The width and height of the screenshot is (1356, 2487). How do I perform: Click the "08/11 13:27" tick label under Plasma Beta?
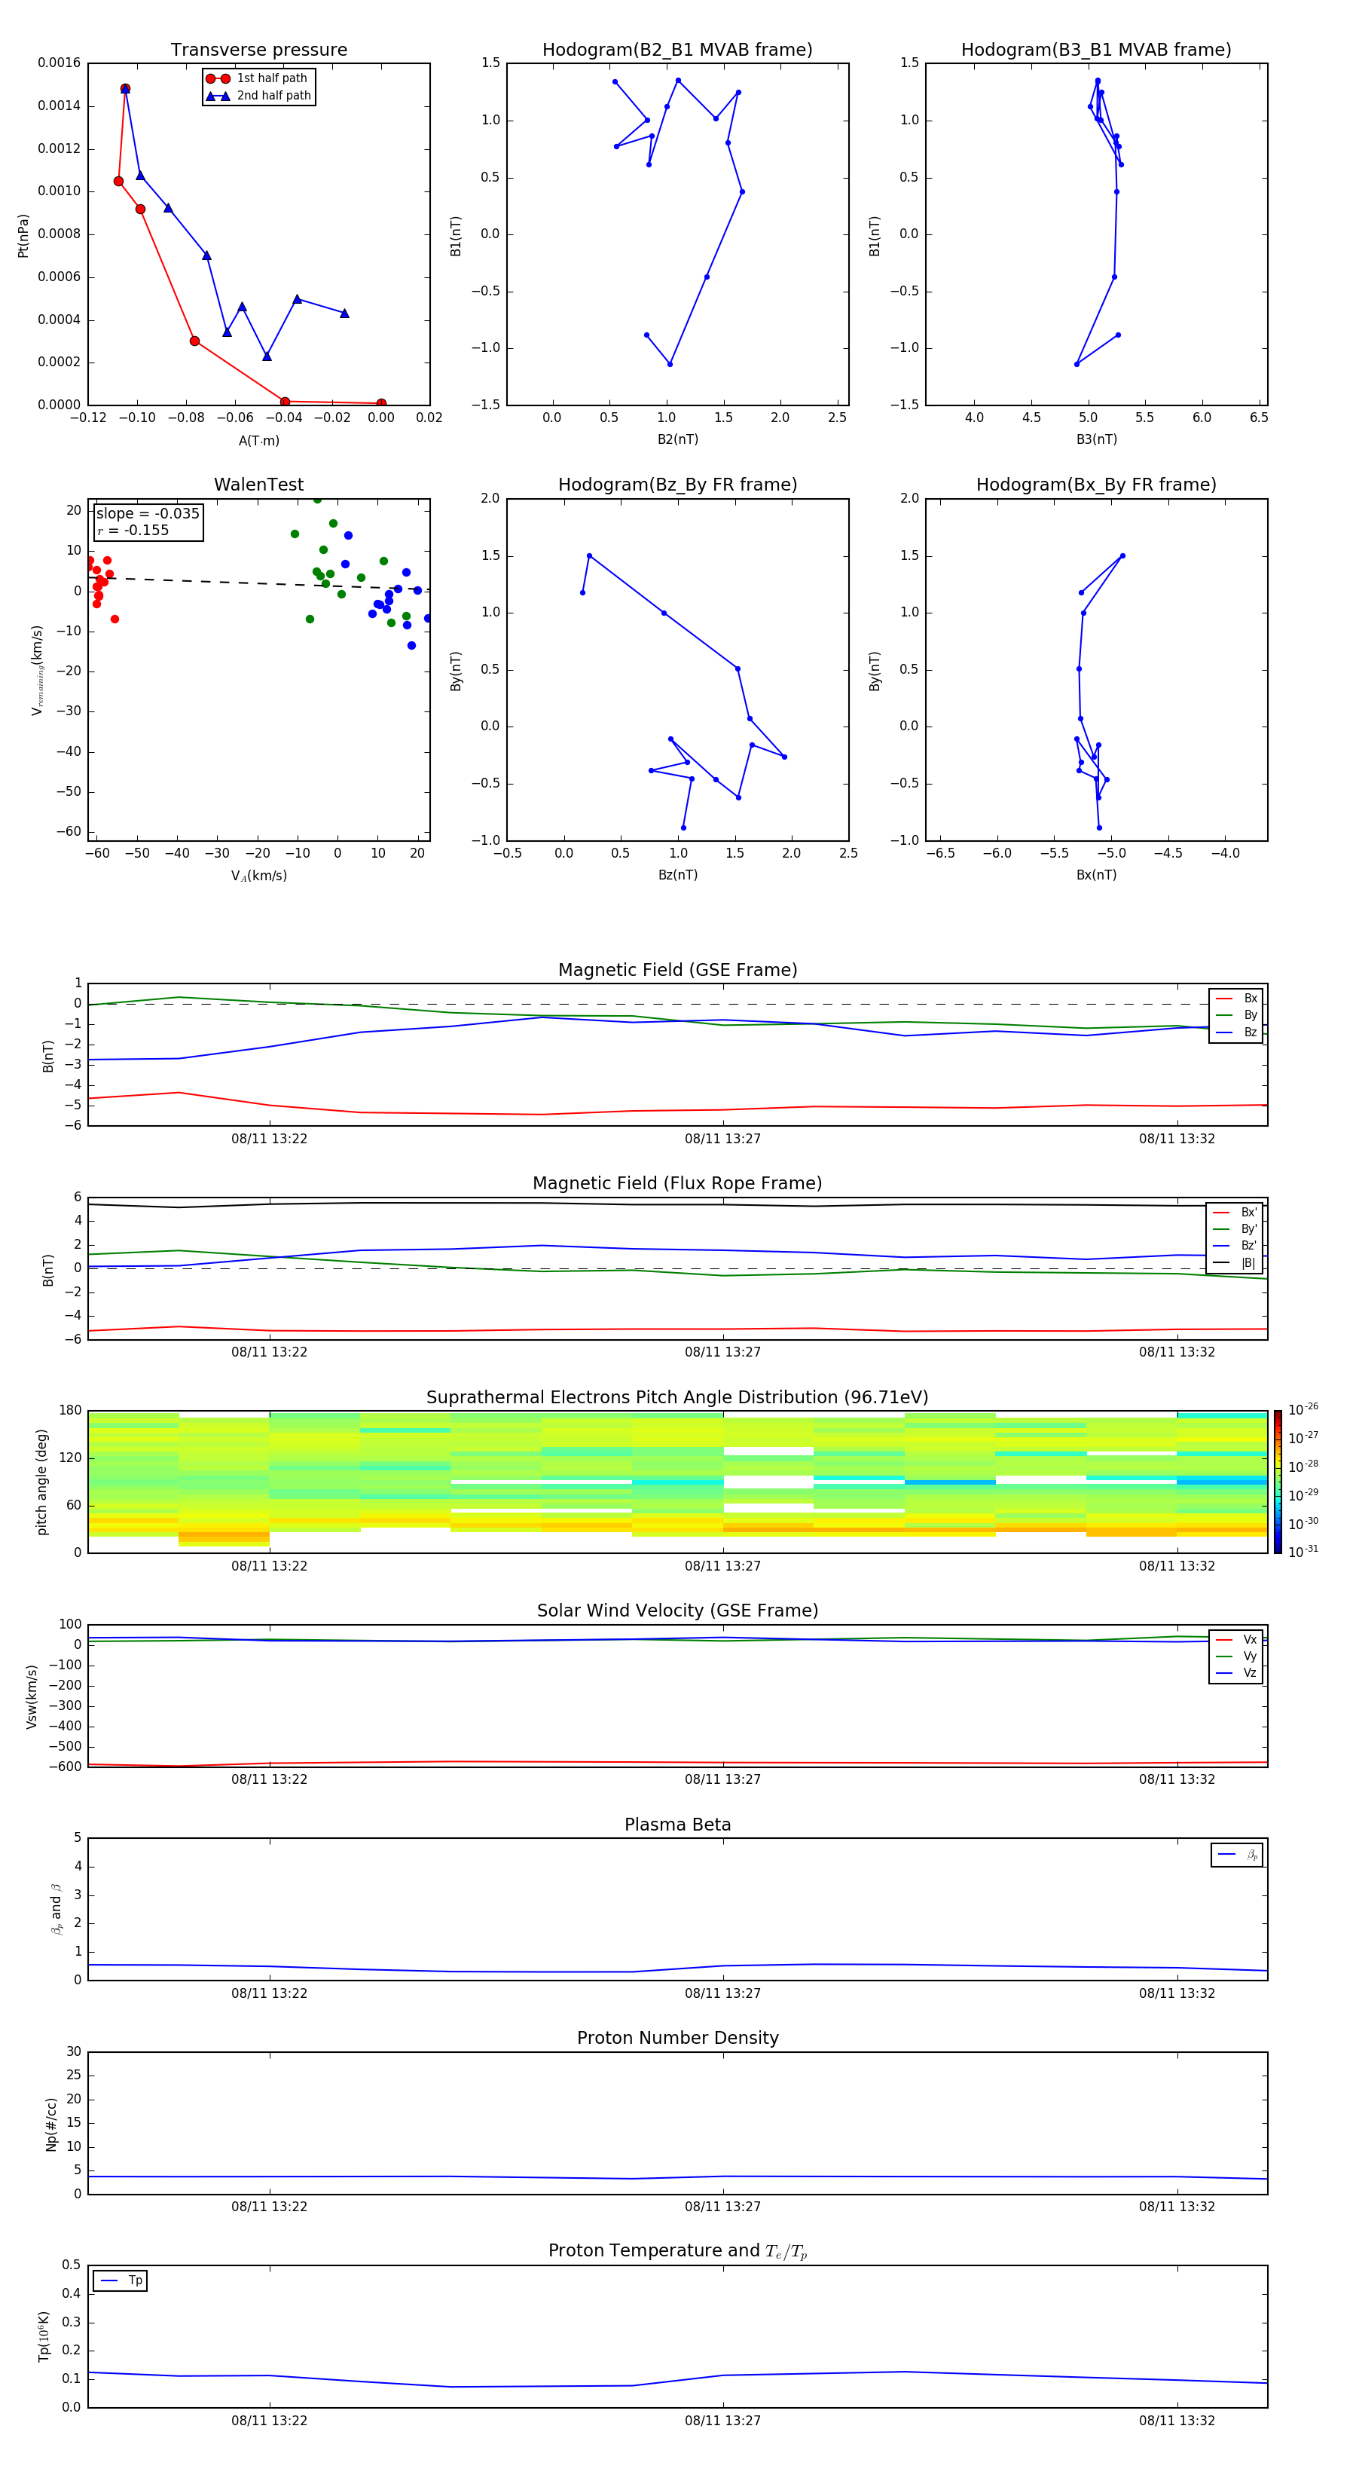(722, 1993)
